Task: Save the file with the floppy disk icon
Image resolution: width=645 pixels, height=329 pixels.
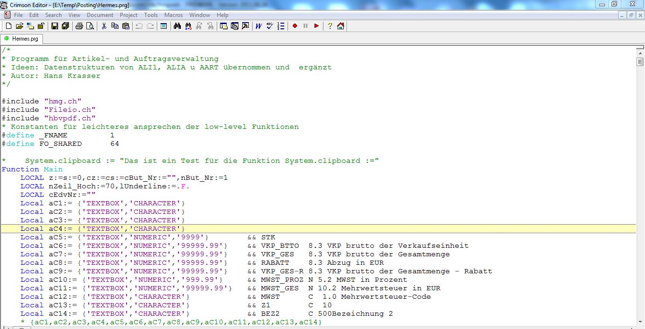Action: tap(54, 26)
